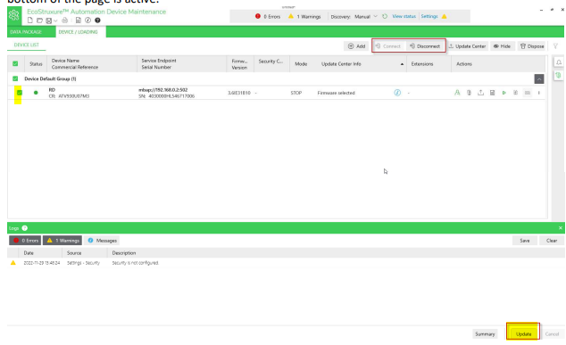Click the printer icon in the toolbar
Viewport: 566px width, 345px height.
[x=64, y=21]
